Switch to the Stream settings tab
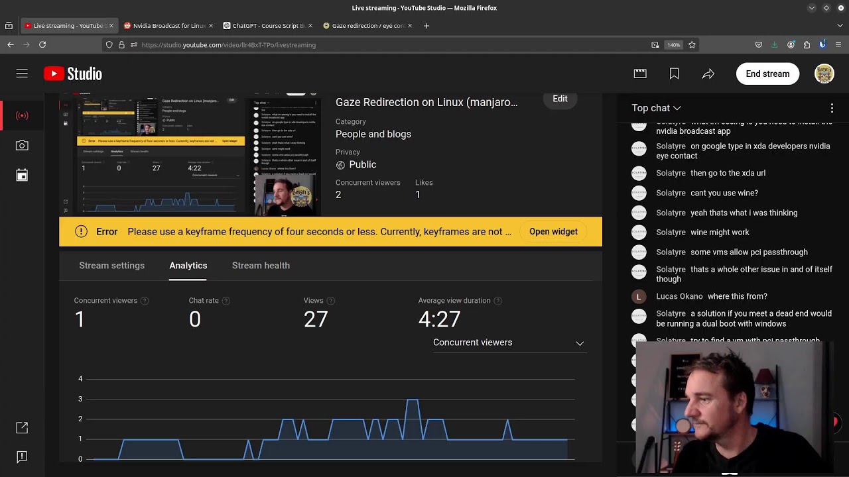The width and height of the screenshot is (849, 477). click(111, 266)
